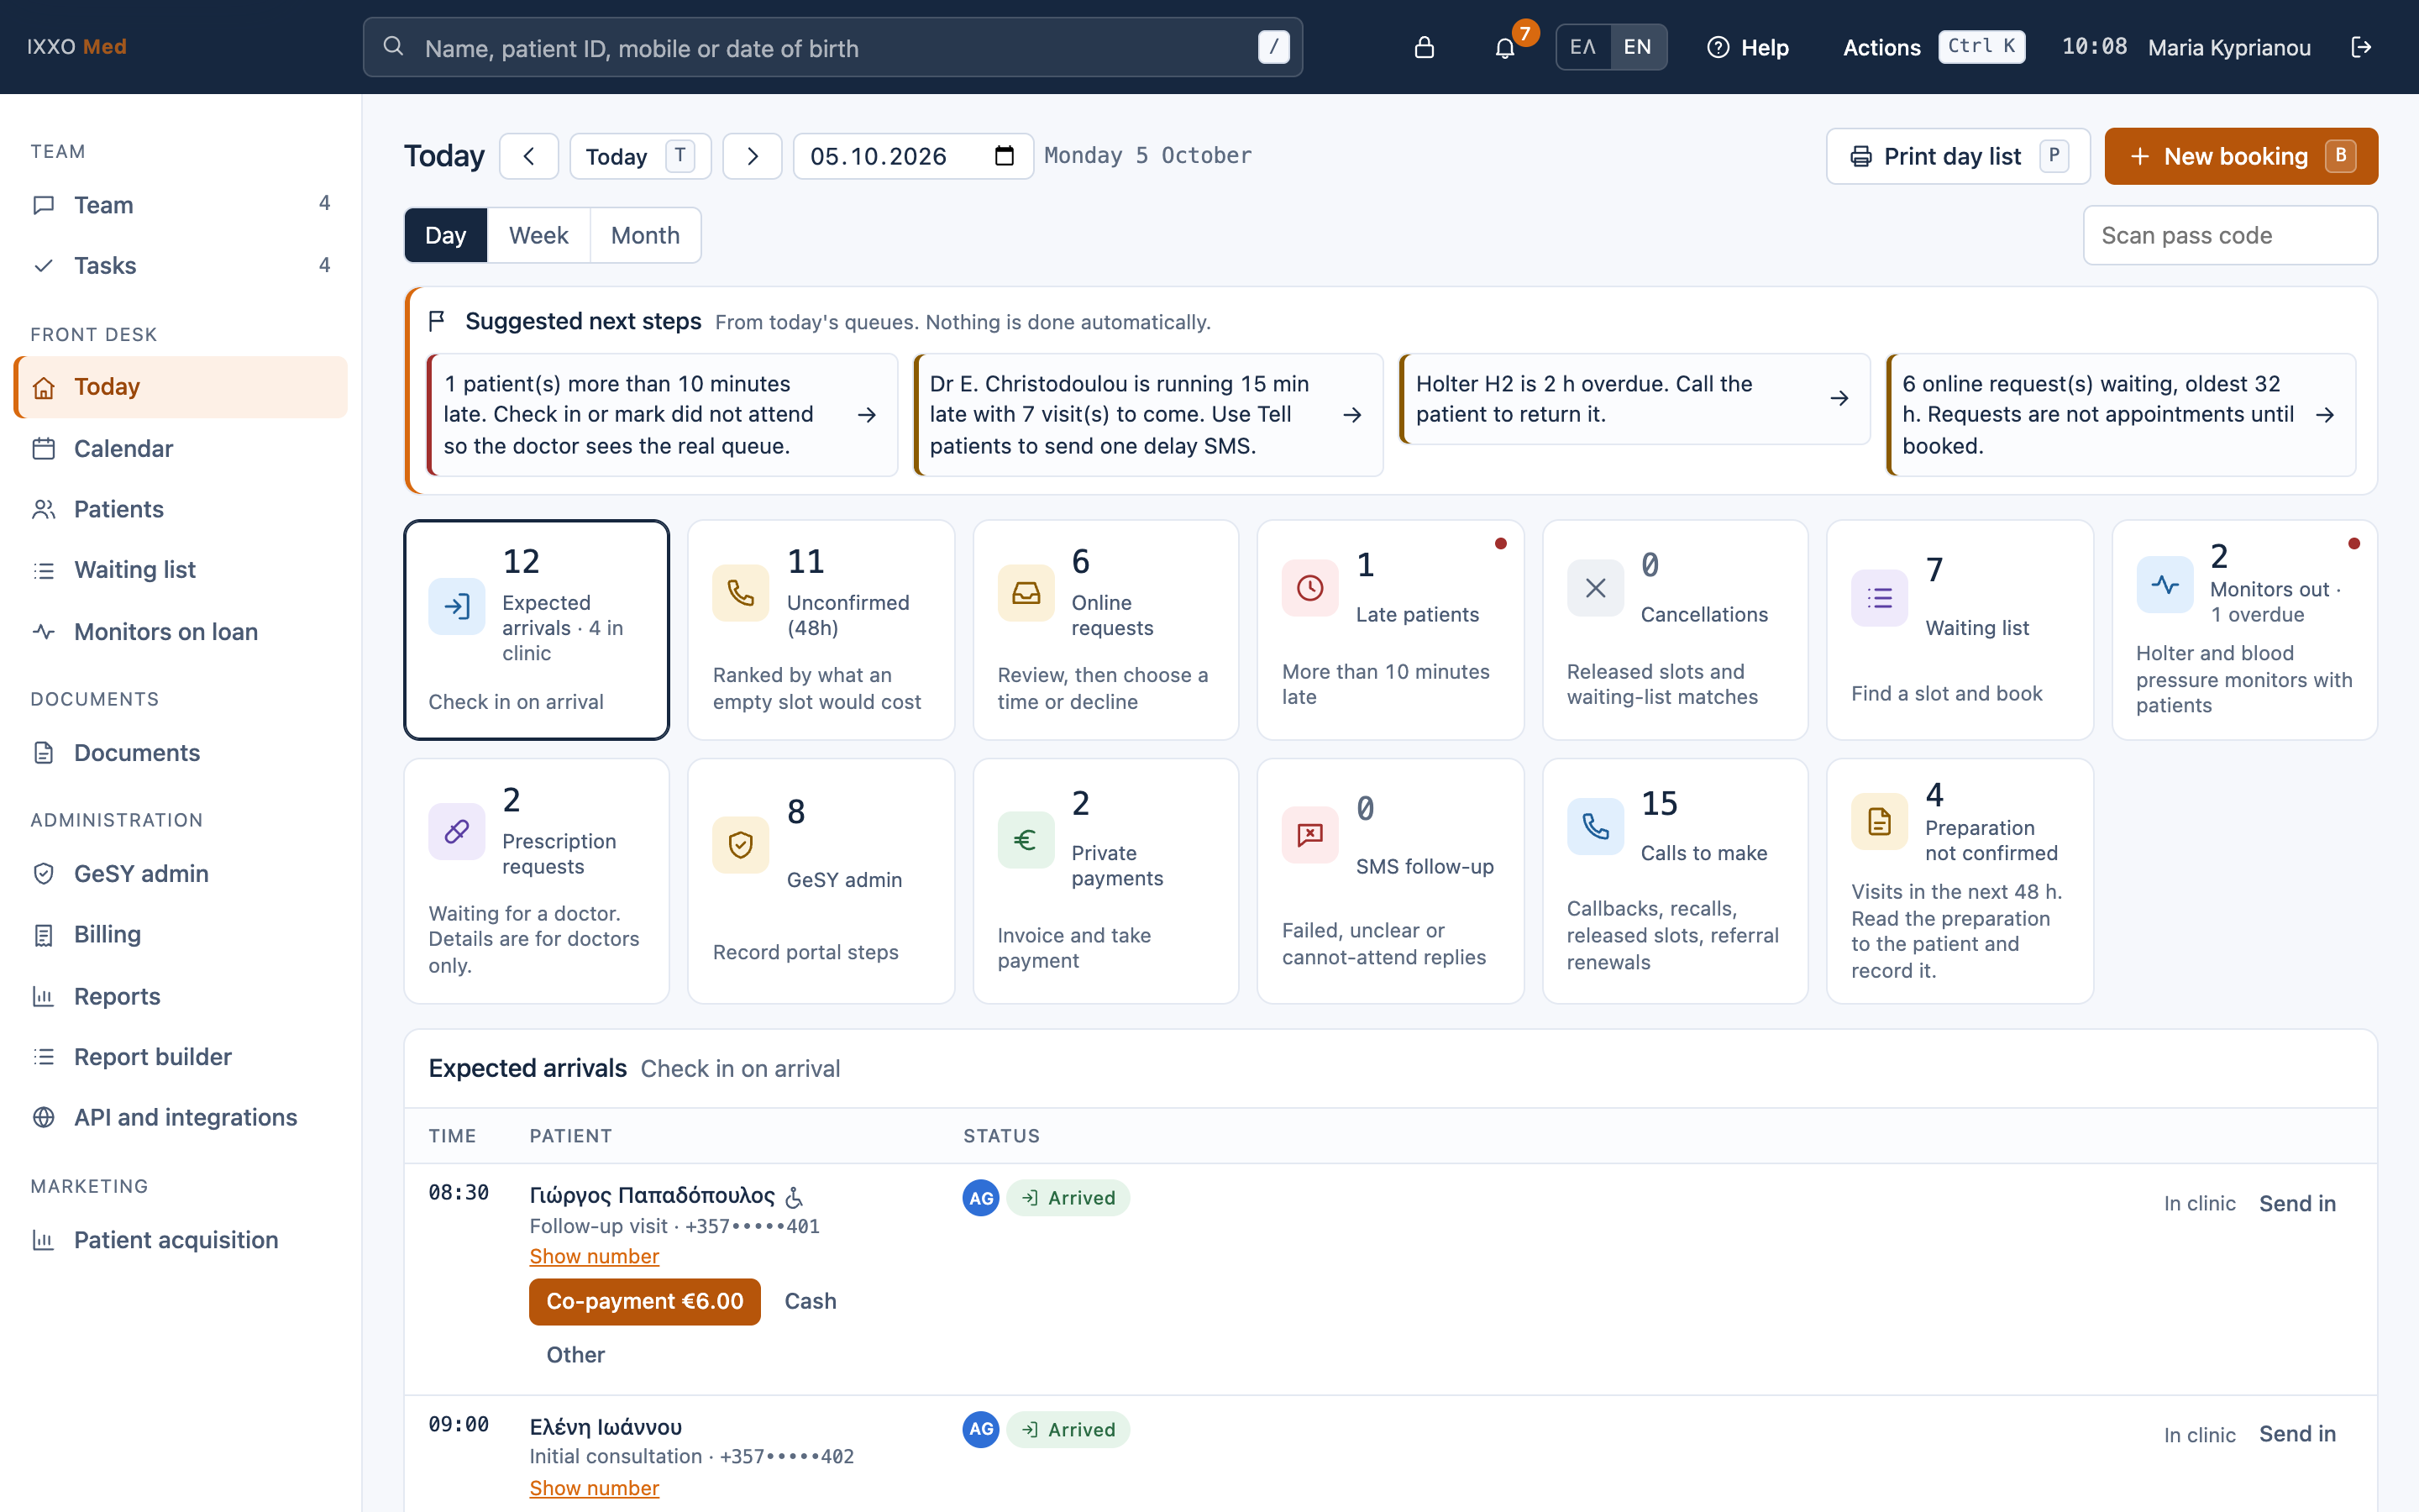Open Dr Christodoulou running late suggestion

tap(1148, 414)
